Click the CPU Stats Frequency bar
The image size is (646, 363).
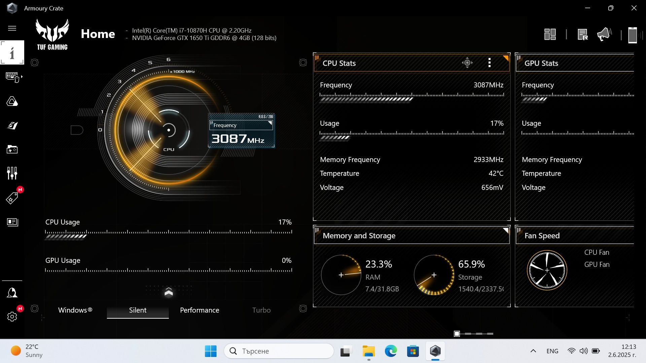(x=412, y=97)
